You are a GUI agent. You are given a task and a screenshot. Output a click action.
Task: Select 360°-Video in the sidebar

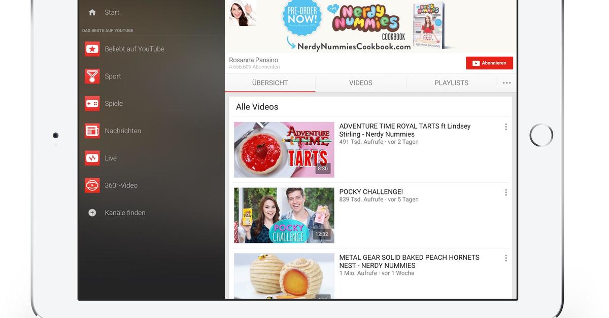[121, 186]
